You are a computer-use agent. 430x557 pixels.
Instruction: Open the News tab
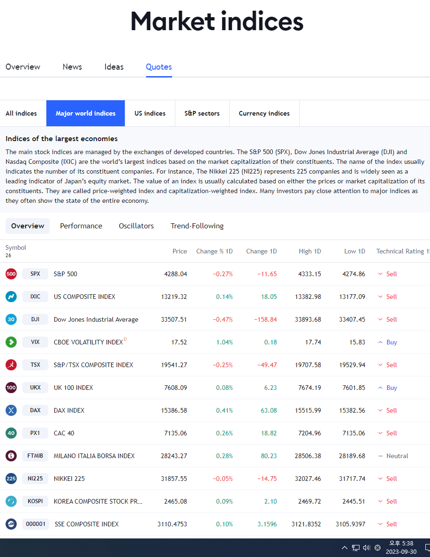(72, 67)
